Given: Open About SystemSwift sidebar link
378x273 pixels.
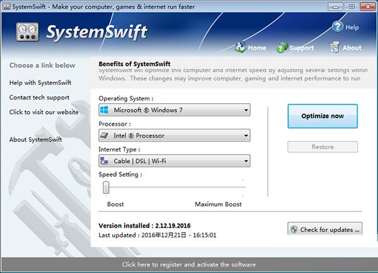Looking at the screenshot, I should [36, 140].
